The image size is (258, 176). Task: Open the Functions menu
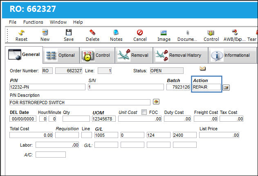click(x=33, y=22)
